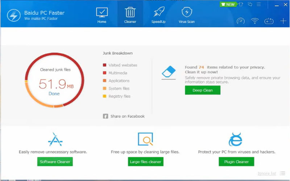Click the green NEW badge
This screenshot has width=290, height=181.
pos(228,4)
